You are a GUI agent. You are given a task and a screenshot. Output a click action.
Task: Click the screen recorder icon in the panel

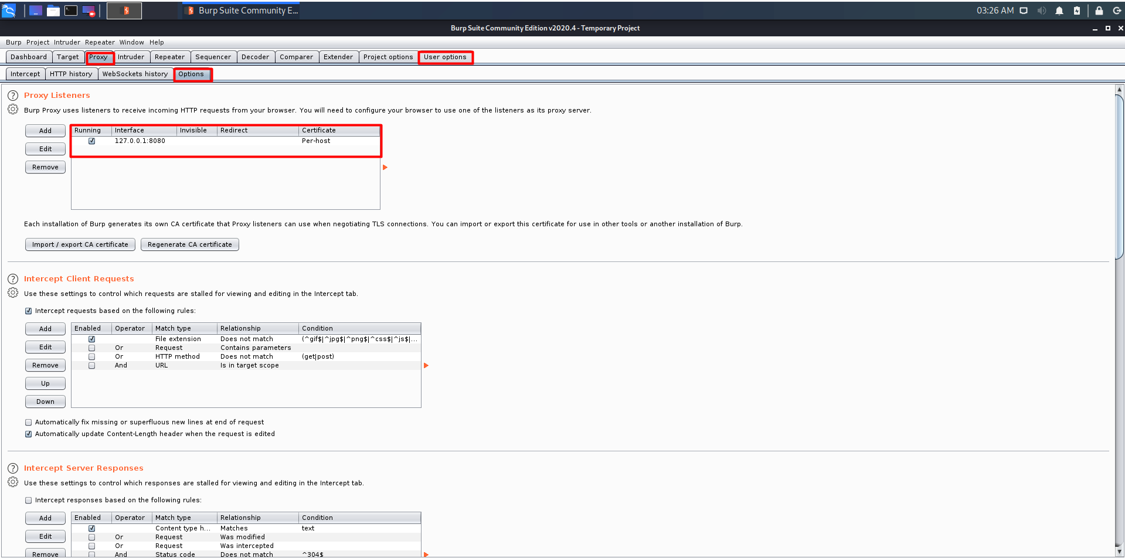(x=89, y=11)
